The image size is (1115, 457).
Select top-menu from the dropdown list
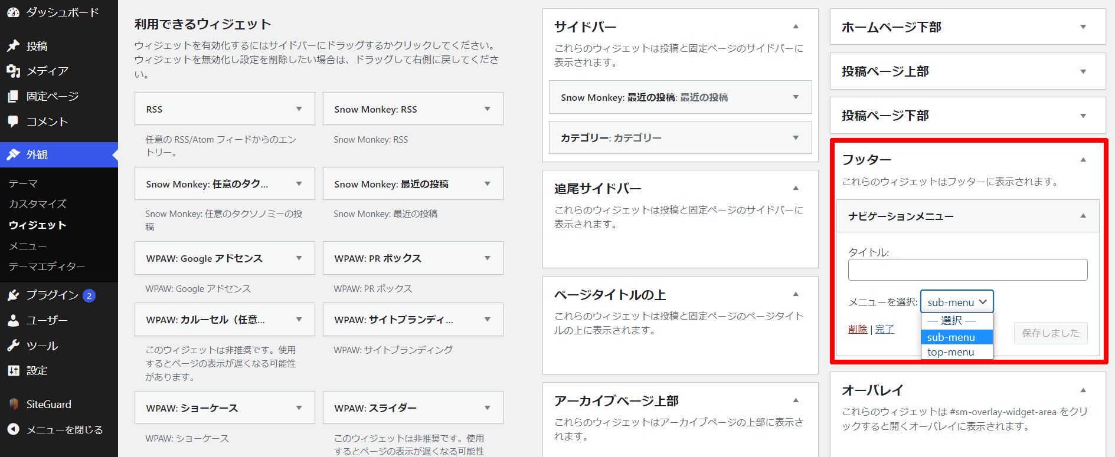[x=951, y=352]
